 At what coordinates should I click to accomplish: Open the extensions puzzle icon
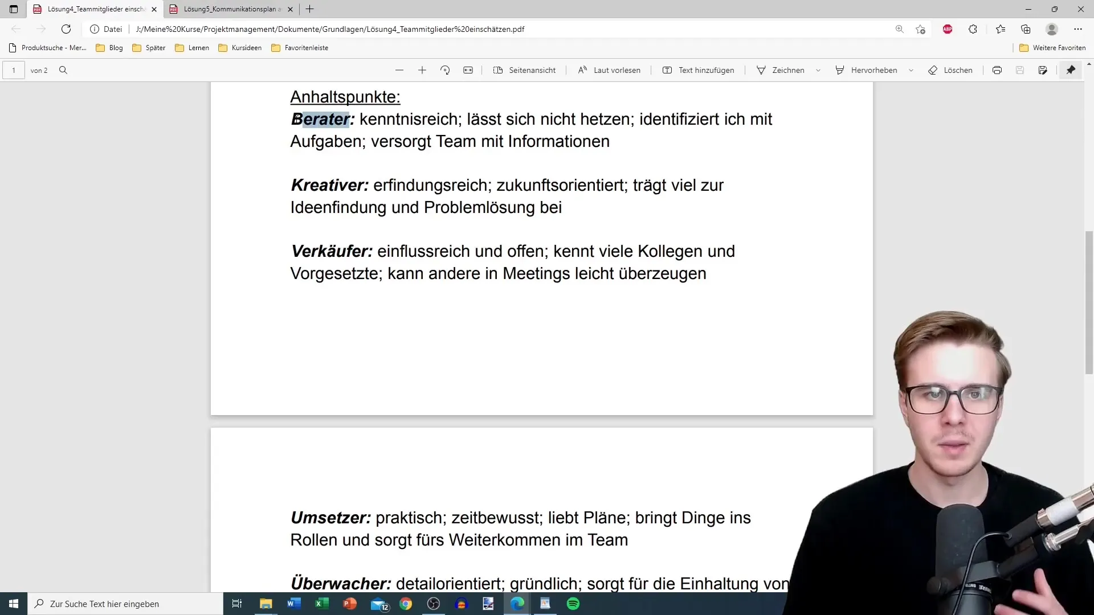point(973,29)
